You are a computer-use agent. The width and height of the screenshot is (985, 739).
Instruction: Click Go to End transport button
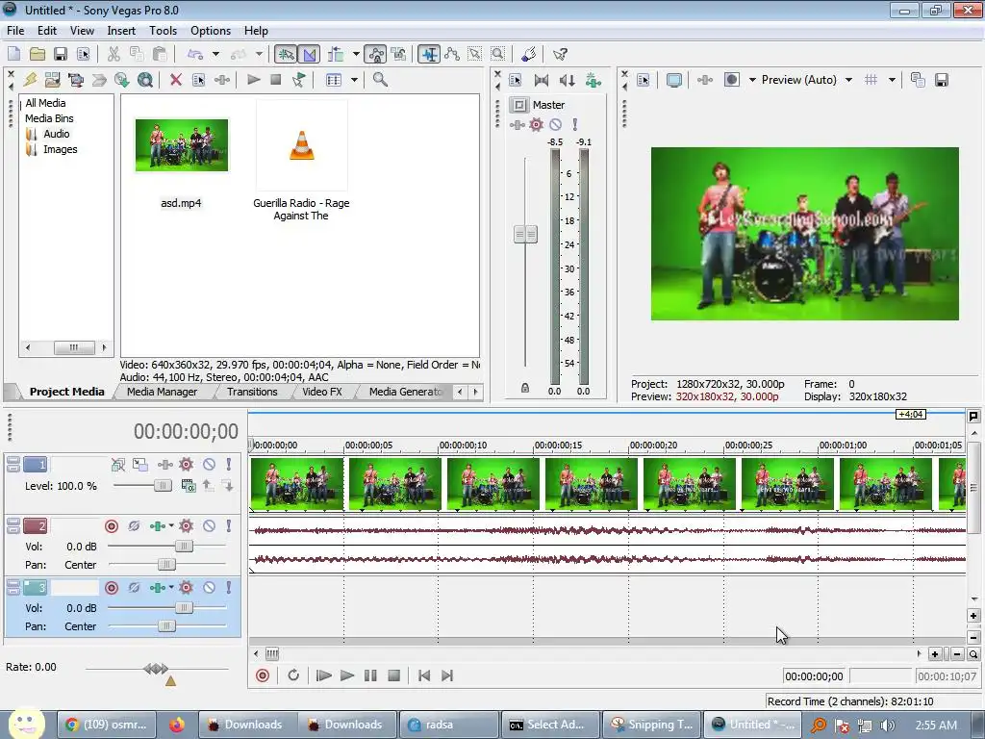click(447, 675)
